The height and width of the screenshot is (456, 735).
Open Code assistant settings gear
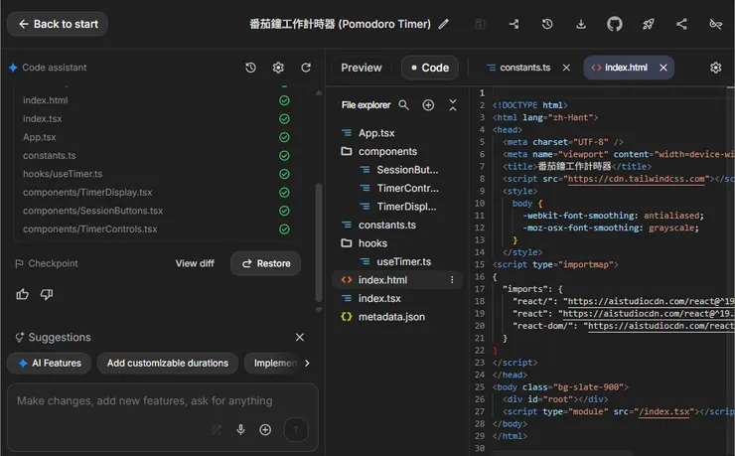pos(278,68)
